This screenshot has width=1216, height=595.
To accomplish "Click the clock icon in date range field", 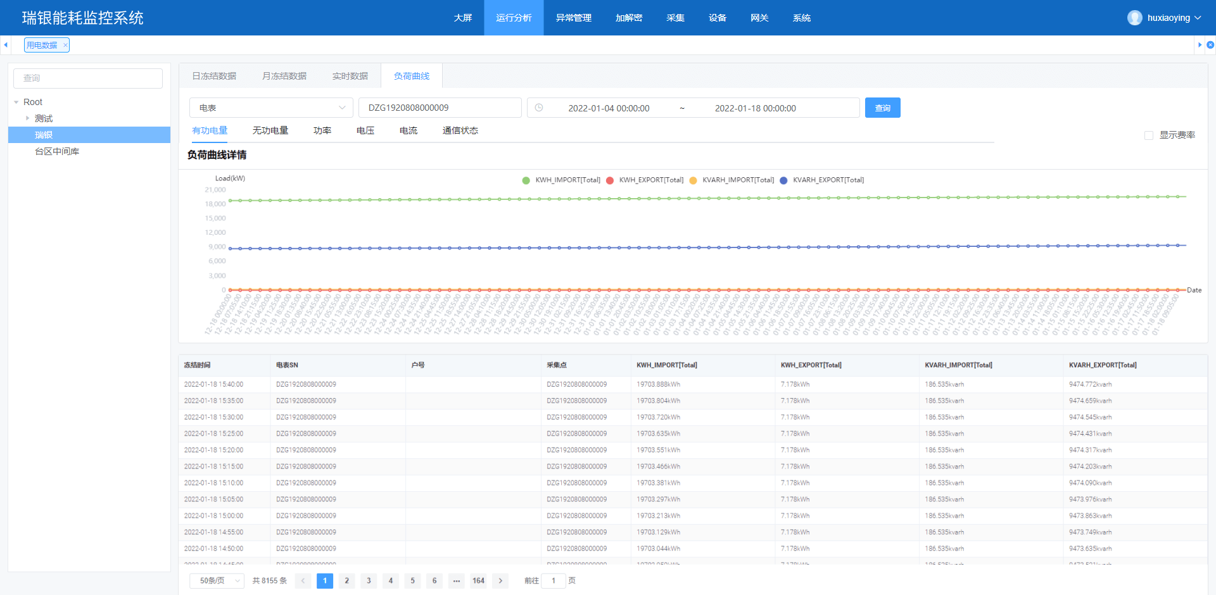I will (x=539, y=108).
